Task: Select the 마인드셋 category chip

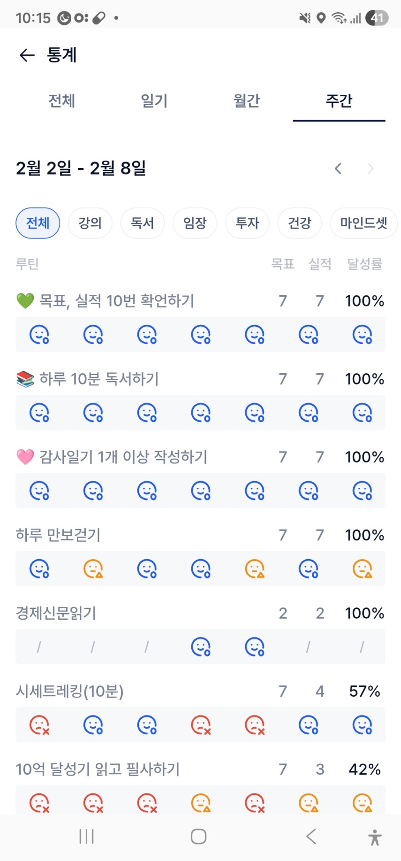Action: [x=363, y=223]
